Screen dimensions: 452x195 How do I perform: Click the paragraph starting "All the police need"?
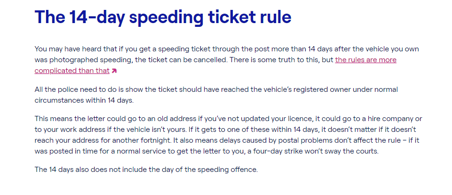(x=216, y=95)
